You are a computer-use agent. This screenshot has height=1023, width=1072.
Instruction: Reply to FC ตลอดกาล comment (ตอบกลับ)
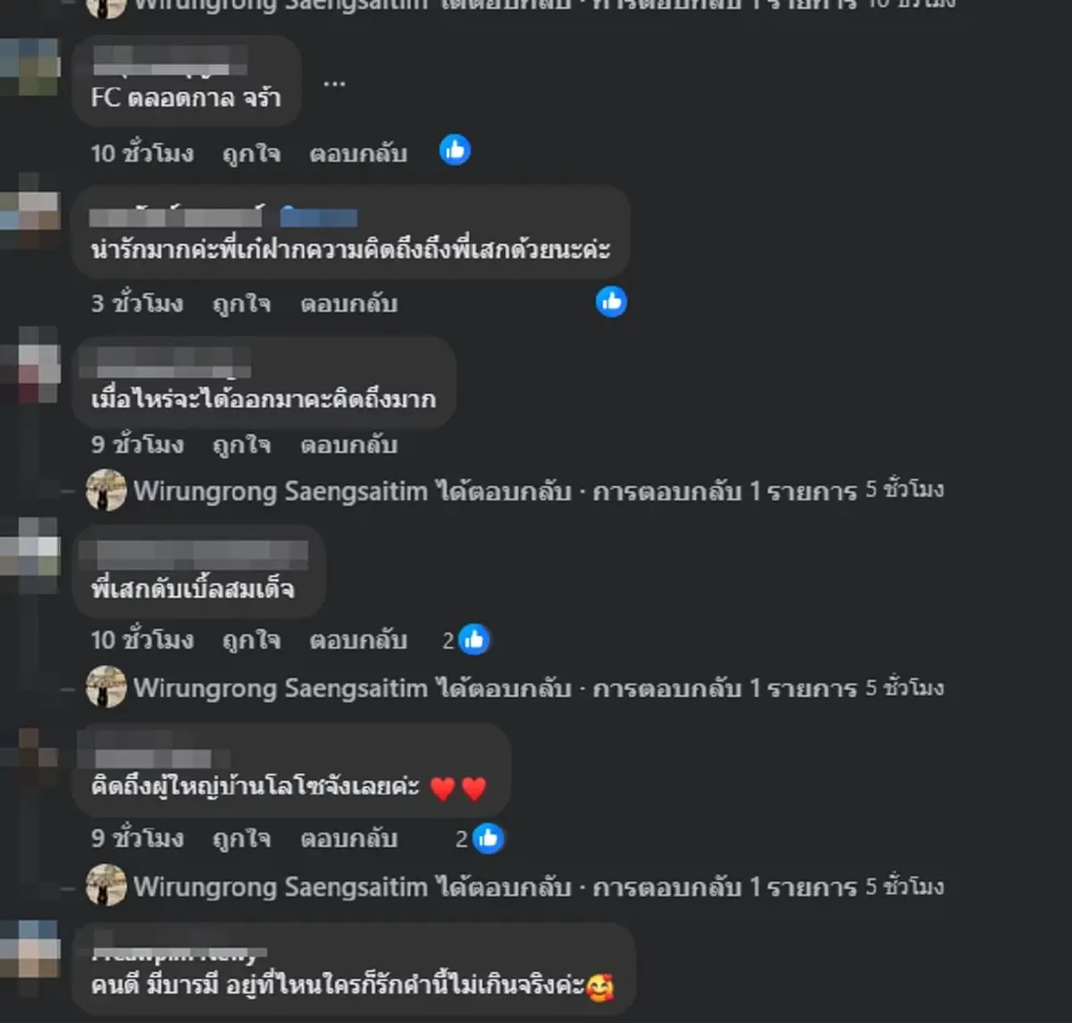(358, 153)
